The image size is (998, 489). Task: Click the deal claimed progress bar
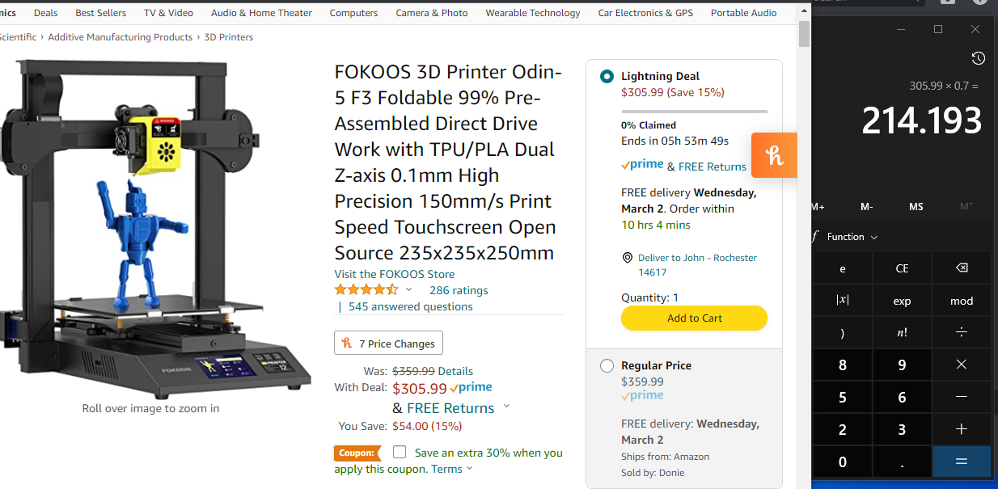pos(694,111)
